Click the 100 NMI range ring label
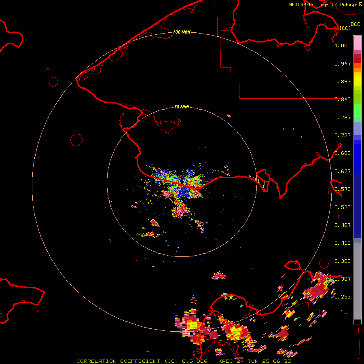Screen dimensions: 364x364 (182, 32)
